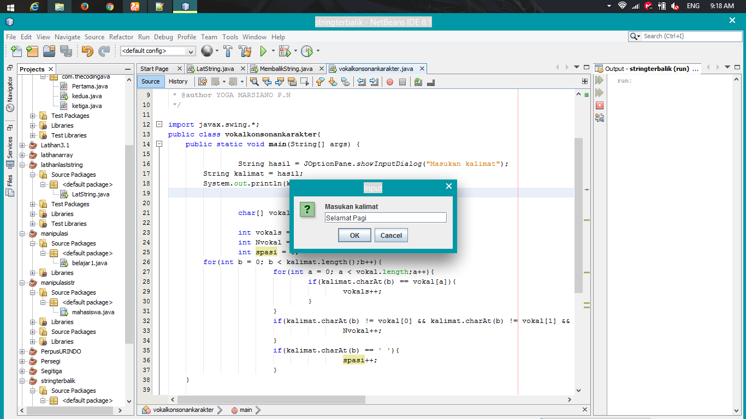Screen dimensions: 746x419
Task: Open the Refactor menu
Action: (x=121, y=37)
